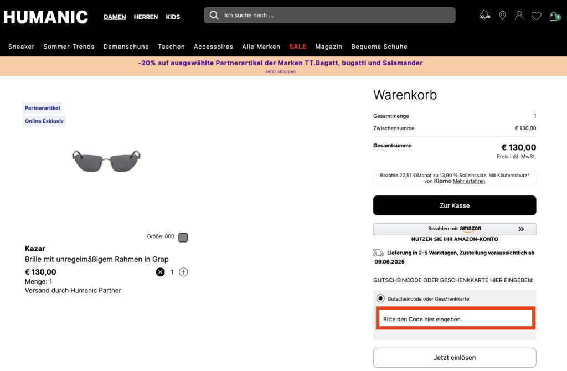The height and width of the screenshot is (371, 567).
Task: Click the product price '€ 130,00' below the title
Action: [x=40, y=272]
